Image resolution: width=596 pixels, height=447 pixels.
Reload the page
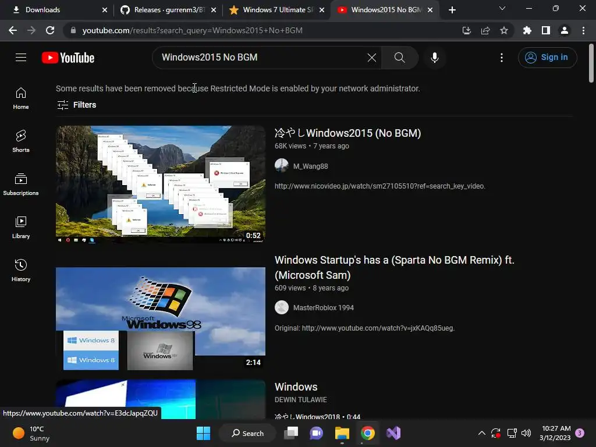50,30
